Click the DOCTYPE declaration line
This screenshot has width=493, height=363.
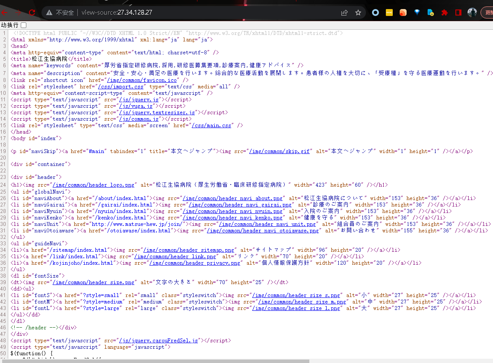pyautogui.click(x=178, y=33)
